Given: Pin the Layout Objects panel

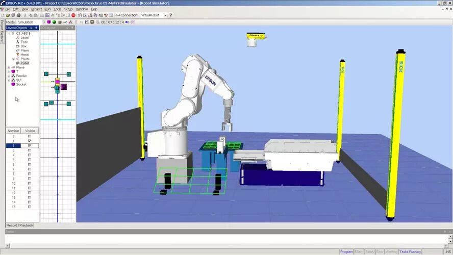Looking at the screenshot, I should tap(36, 28).
